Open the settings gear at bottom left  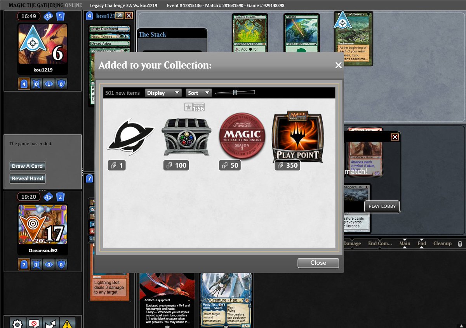tap(17, 323)
